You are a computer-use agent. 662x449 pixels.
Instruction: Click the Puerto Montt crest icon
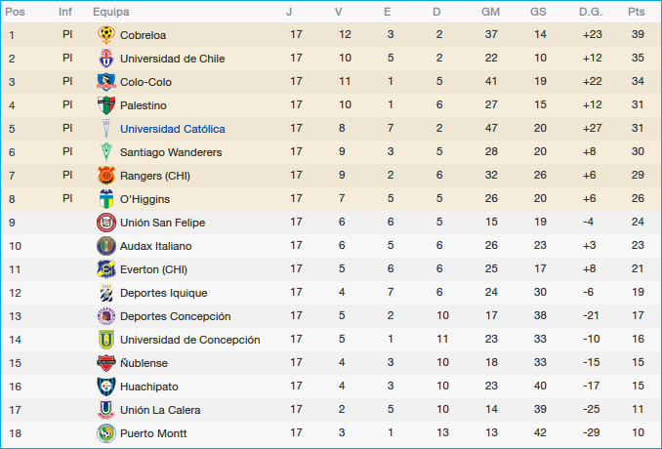click(x=105, y=432)
